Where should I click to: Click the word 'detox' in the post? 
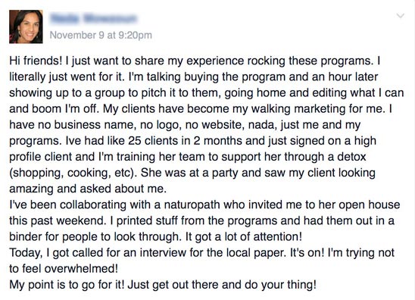click(x=351, y=157)
